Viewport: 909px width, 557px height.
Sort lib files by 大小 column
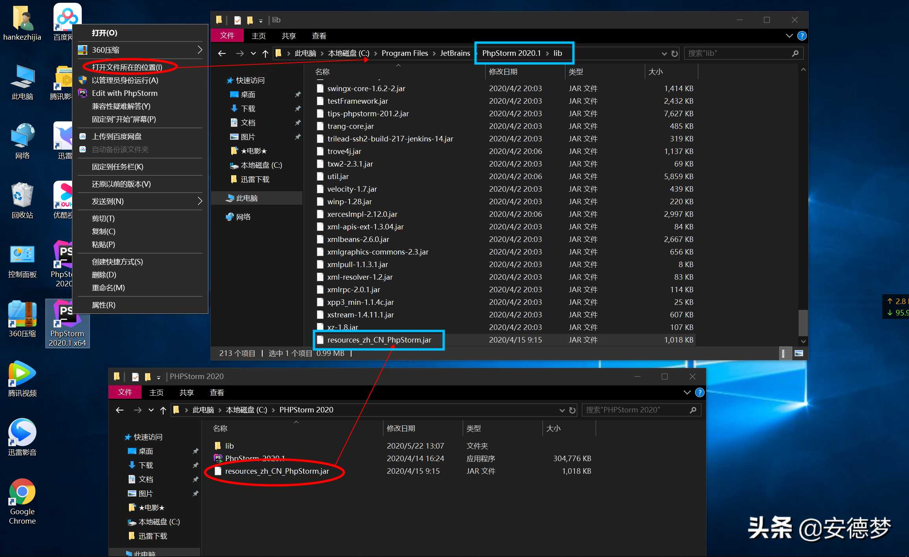pyautogui.click(x=671, y=72)
